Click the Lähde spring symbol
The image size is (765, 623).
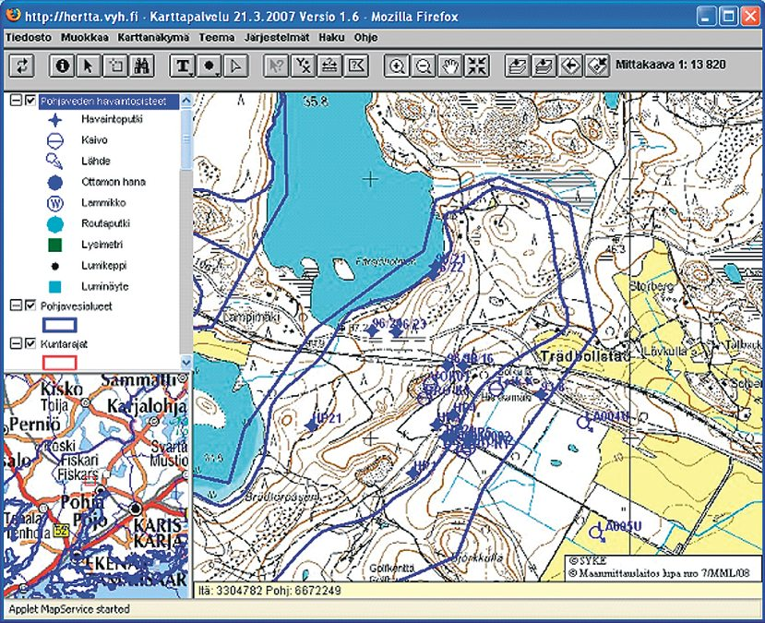point(54,161)
